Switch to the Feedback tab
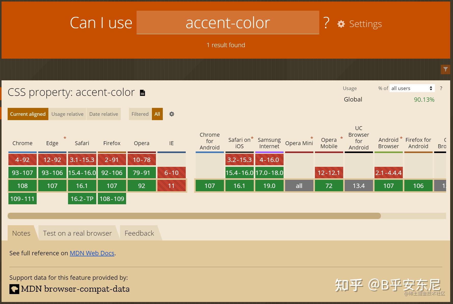 pyautogui.click(x=139, y=233)
